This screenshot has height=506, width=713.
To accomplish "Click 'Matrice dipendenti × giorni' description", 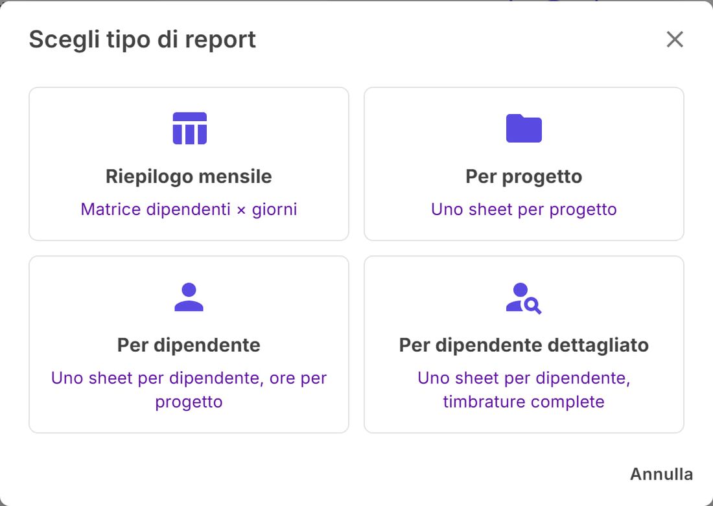I will coord(189,209).
